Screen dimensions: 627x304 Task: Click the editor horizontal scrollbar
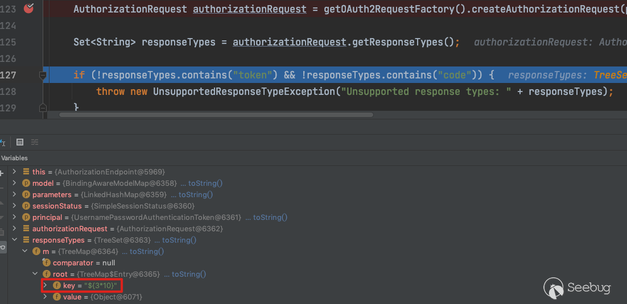(x=216, y=114)
